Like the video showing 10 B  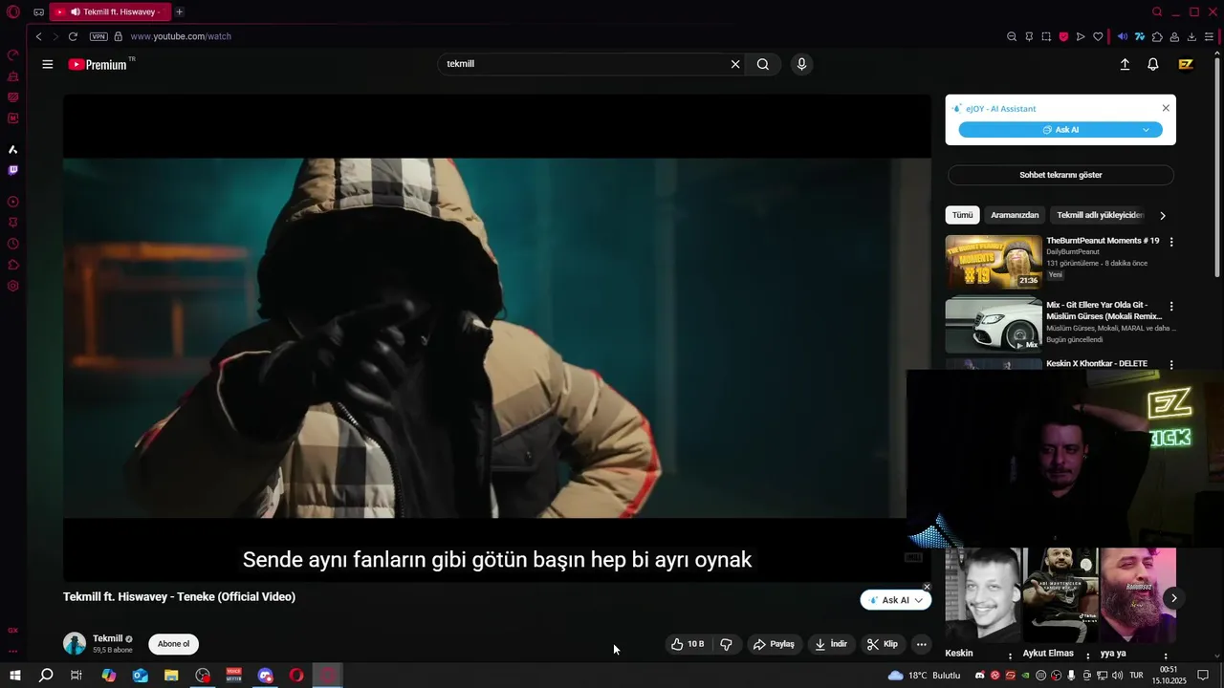pos(688,644)
